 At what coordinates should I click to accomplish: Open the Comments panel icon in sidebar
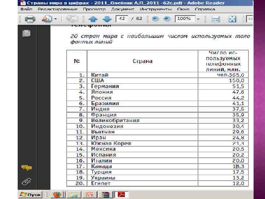click(x=26, y=168)
